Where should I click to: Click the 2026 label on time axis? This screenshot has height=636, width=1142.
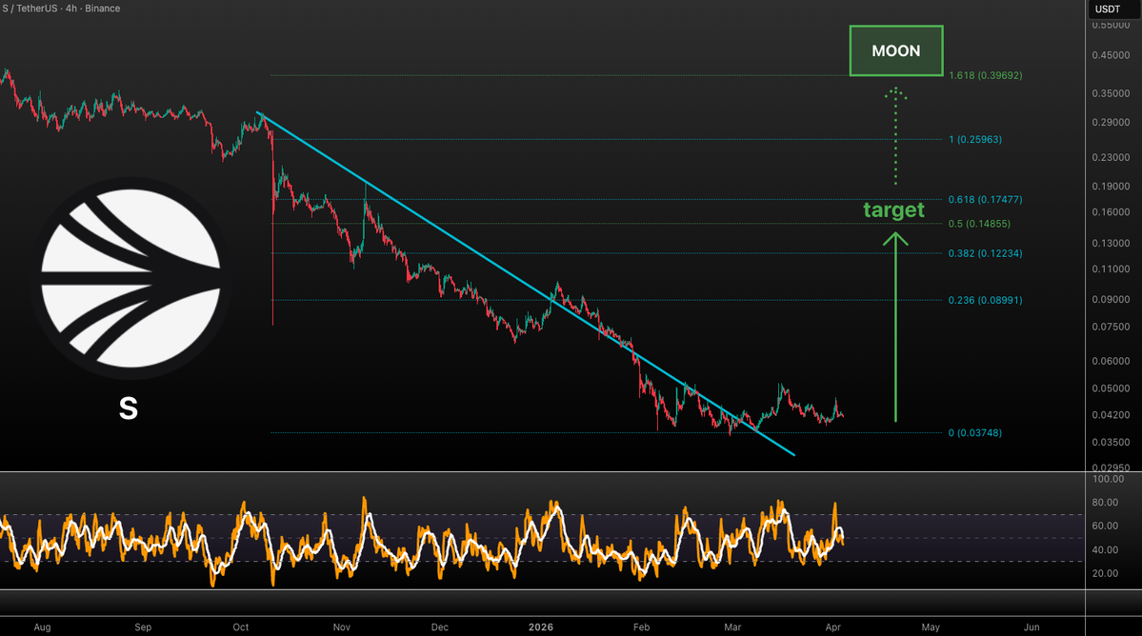pyautogui.click(x=540, y=627)
